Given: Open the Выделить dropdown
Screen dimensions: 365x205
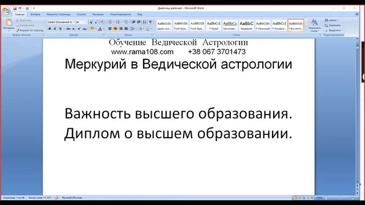Looking at the screenshot, I should tap(334, 30).
